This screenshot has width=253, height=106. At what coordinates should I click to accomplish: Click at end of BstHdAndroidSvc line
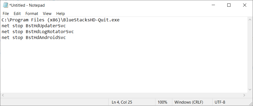tap(66, 38)
